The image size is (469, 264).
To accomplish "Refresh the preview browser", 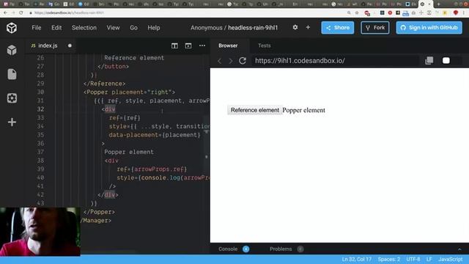I will [x=243, y=61].
